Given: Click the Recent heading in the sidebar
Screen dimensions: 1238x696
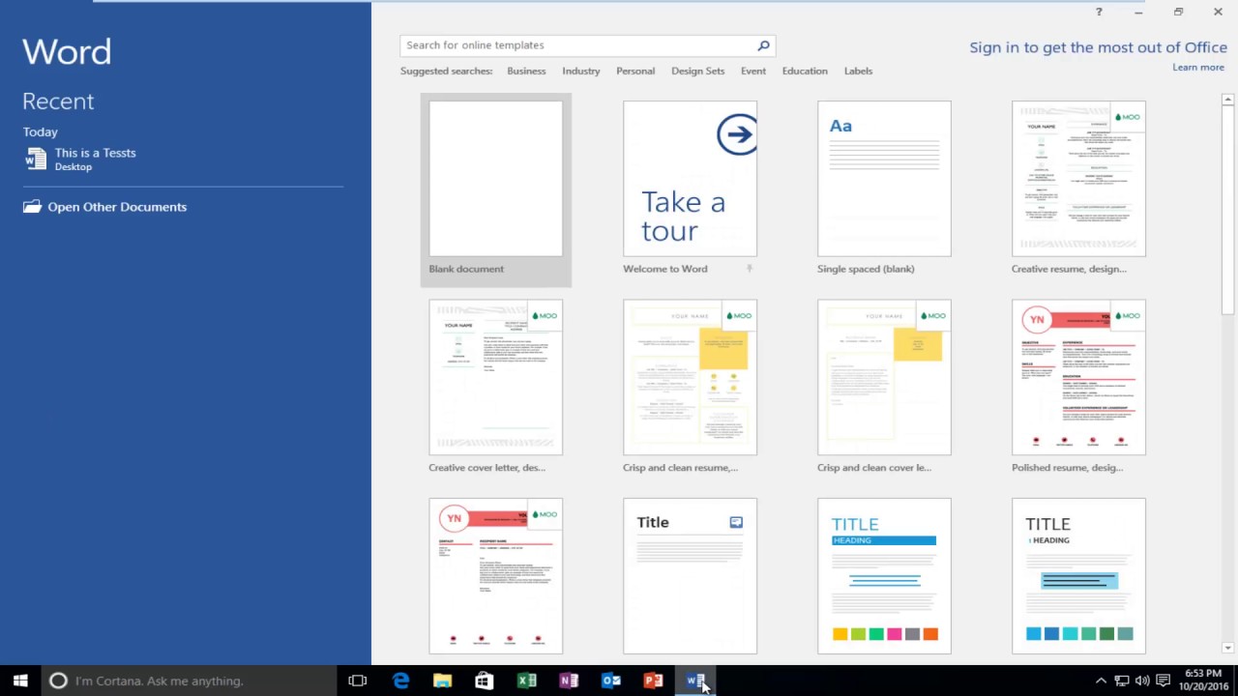Looking at the screenshot, I should point(58,101).
